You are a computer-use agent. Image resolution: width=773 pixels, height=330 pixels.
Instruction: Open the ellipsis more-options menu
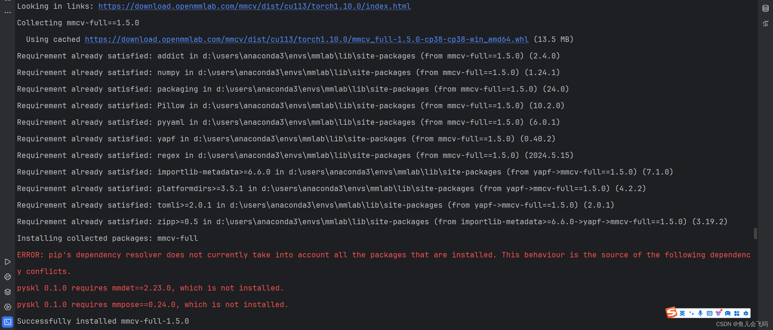click(x=7, y=12)
